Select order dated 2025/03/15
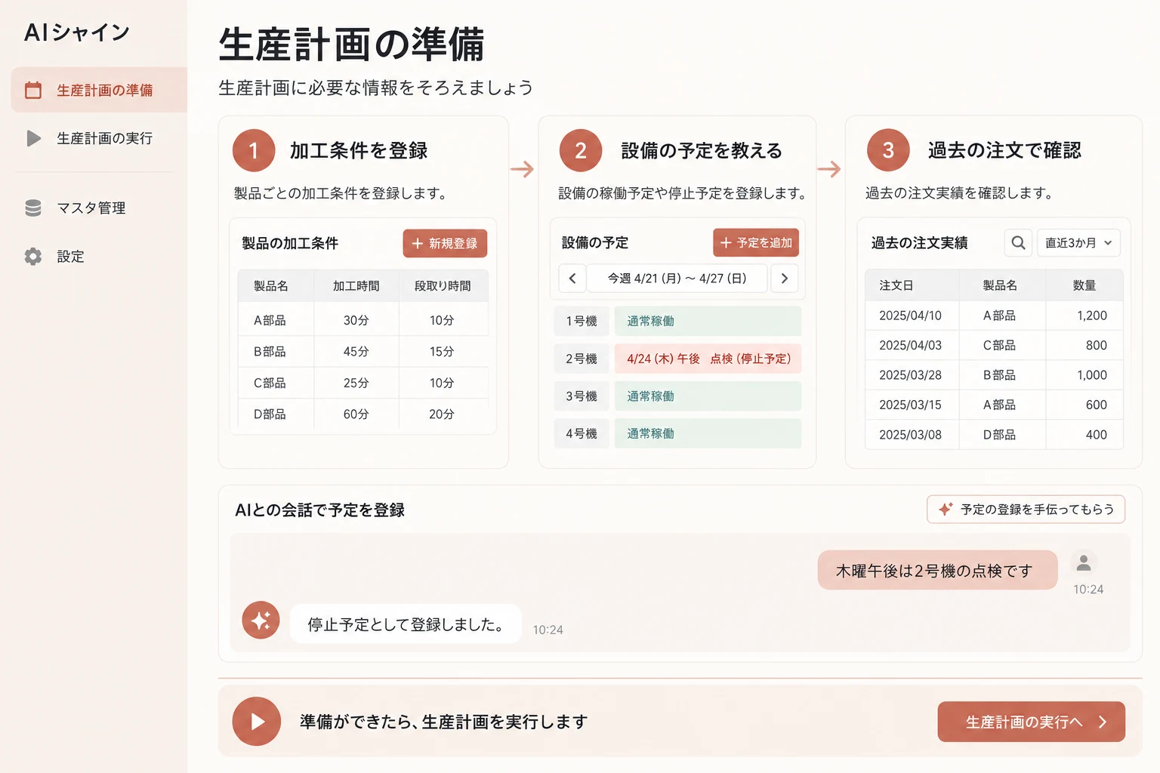Screen dimensions: 1160x773 click(994, 405)
